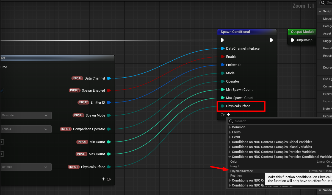Click PhysicalSurface output pin on Get node
Image resolution: width=332 pixels, height=195 pixels.
tap(109, 167)
